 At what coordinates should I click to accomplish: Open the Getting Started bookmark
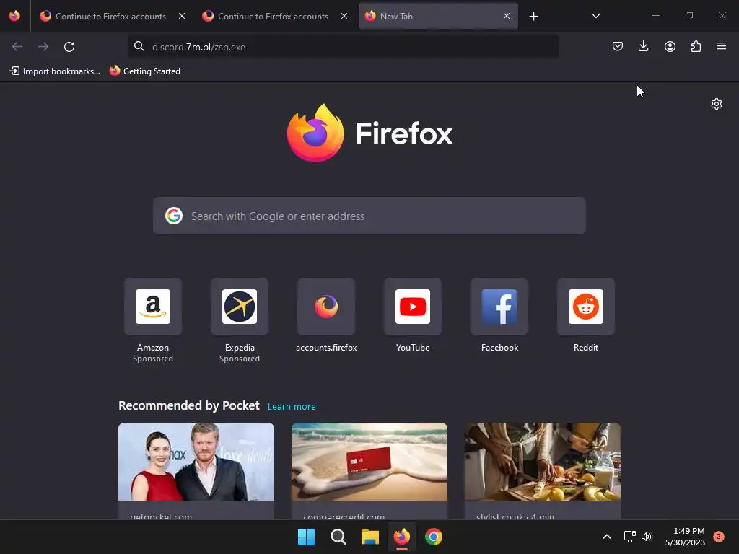click(x=144, y=71)
